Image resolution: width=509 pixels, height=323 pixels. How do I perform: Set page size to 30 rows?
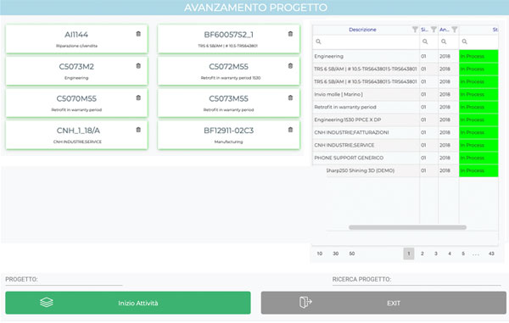click(x=336, y=253)
